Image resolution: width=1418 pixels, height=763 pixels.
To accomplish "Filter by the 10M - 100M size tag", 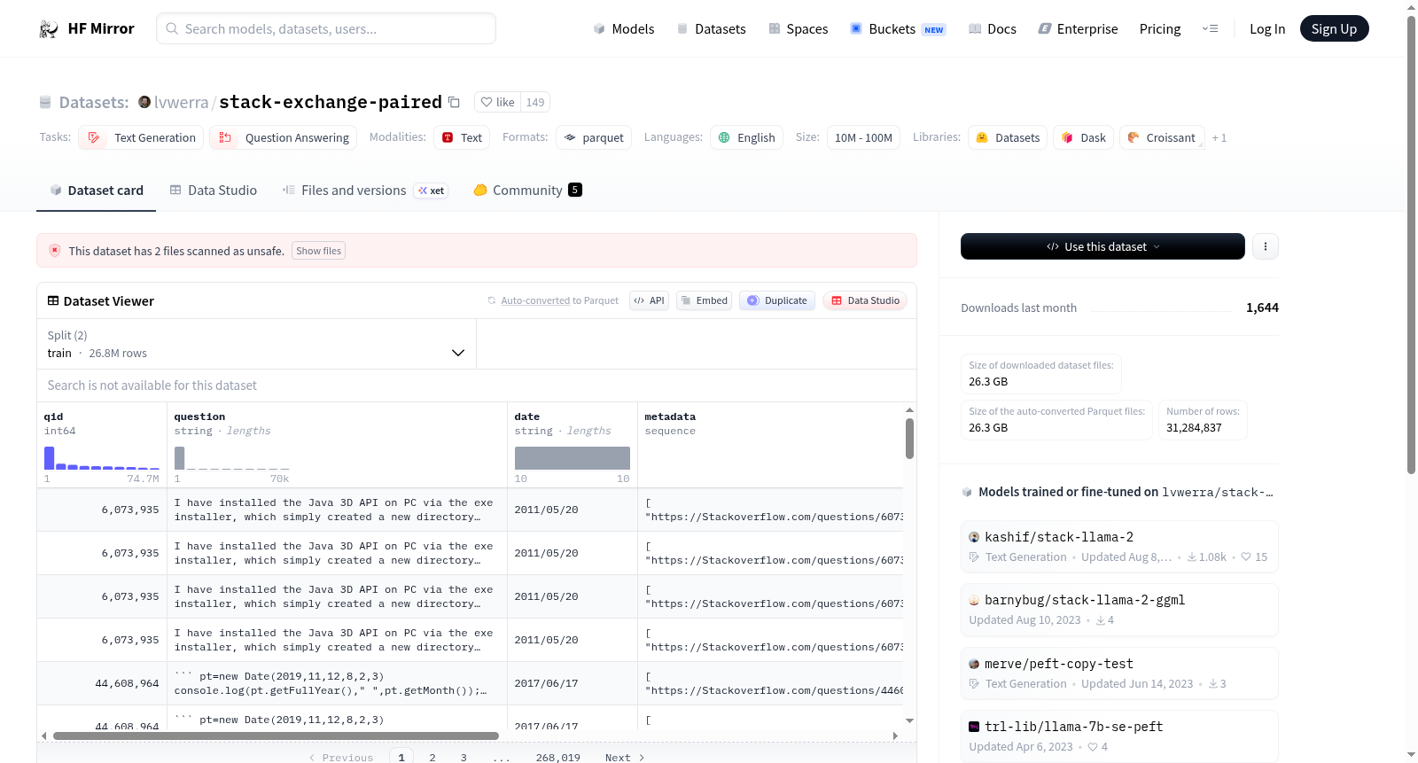I will [x=863, y=137].
